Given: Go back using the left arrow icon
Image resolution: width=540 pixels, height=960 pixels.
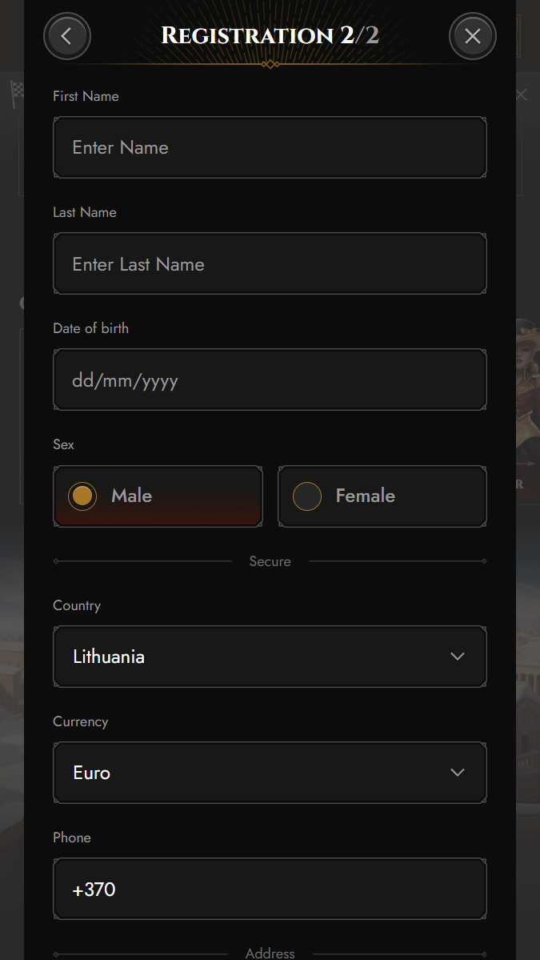Looking at the screenshot, I should [67, 36].
